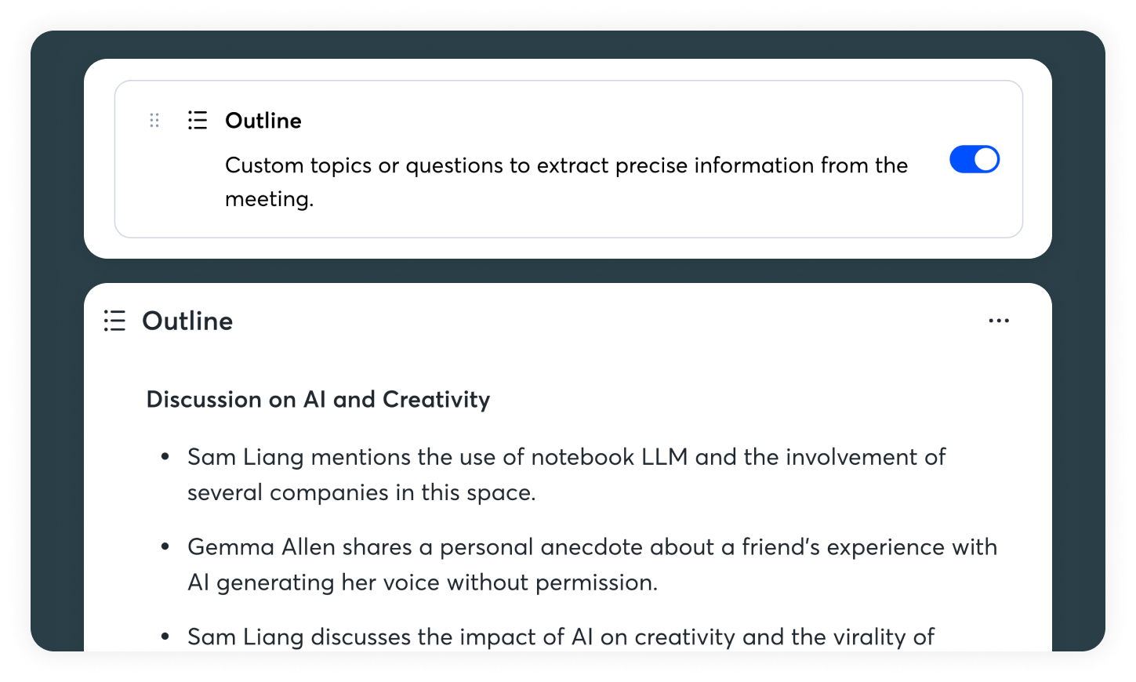The height and width of the screenshot is (682, 1136).
Task: Turn off the Outline toggle switch
Action: pyautogui.click(x=974, y=159)
